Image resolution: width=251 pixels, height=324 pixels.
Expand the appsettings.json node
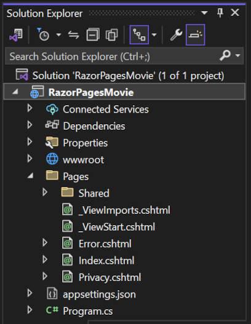30,293
